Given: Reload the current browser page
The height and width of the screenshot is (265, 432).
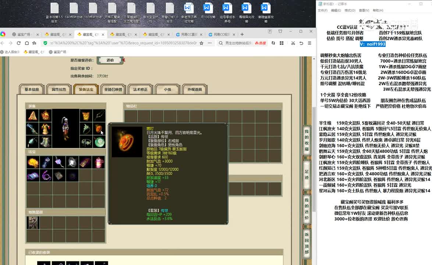Looking at the screenshot, I should 19,43.
